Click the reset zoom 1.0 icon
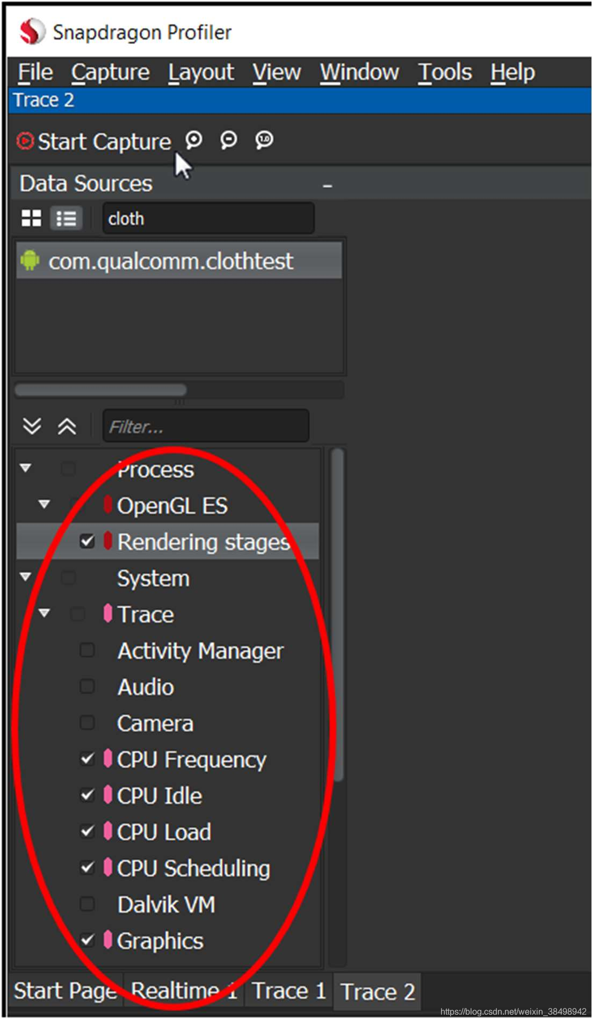This screenshot has width=592, height=1022. 264,140
